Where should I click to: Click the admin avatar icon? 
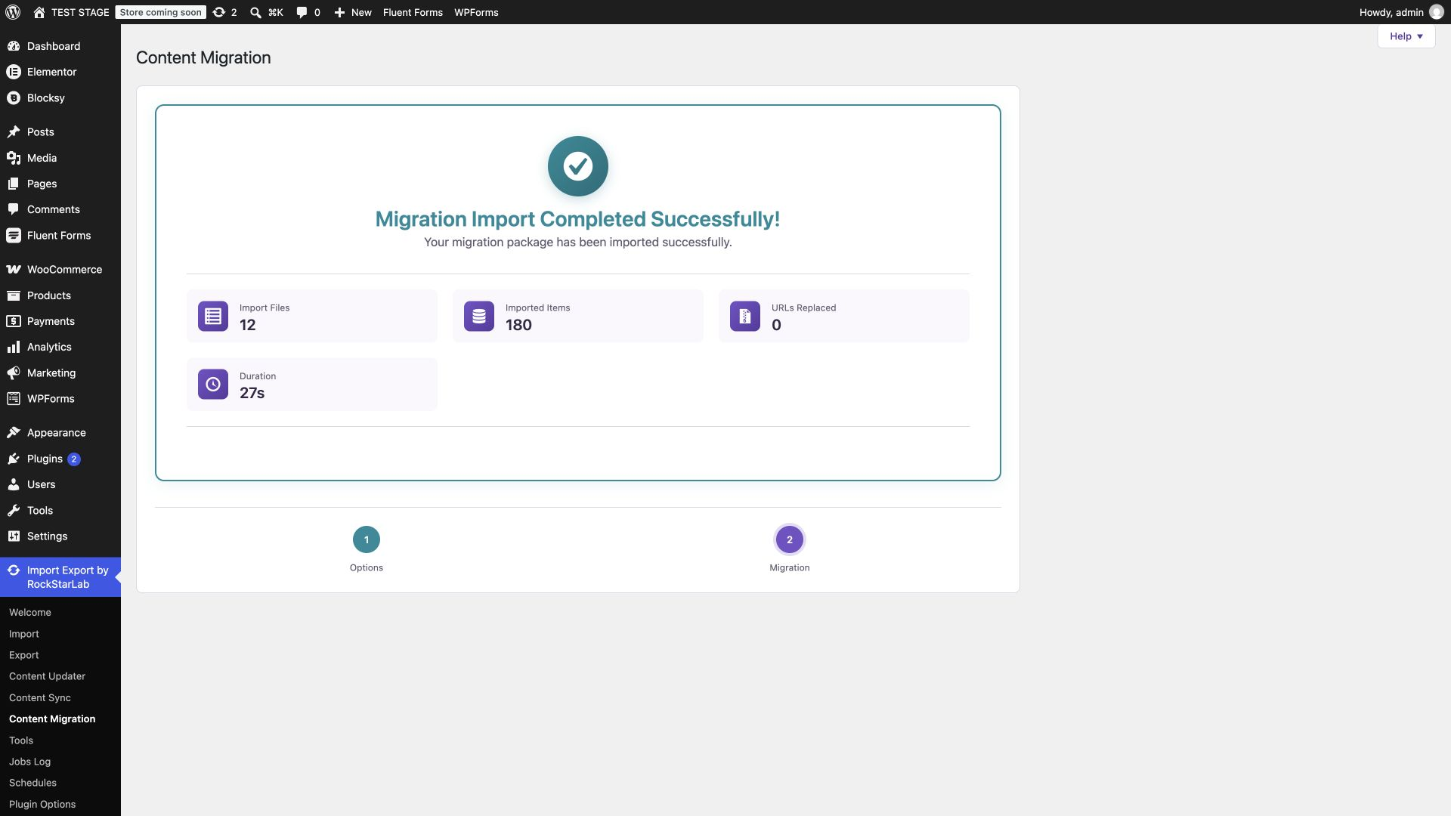point(1437,12)
